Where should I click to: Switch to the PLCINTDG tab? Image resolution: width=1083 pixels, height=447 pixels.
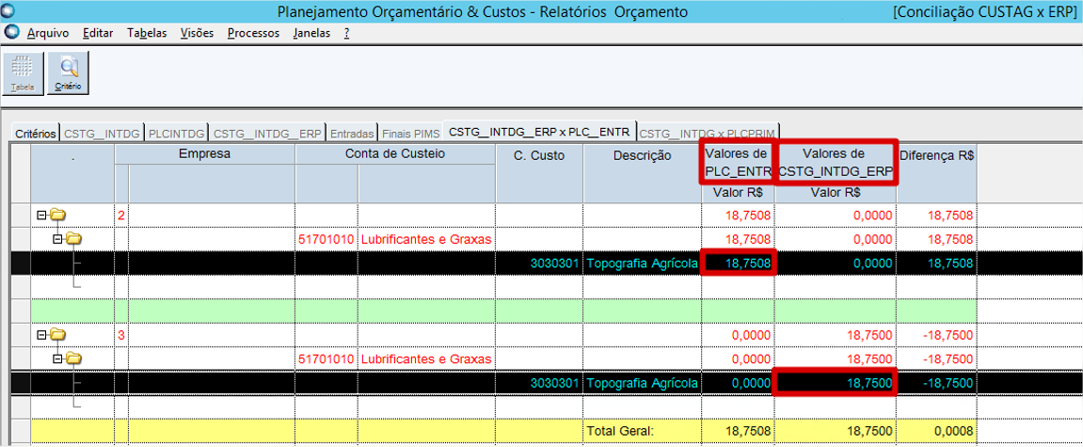point(177,132)
